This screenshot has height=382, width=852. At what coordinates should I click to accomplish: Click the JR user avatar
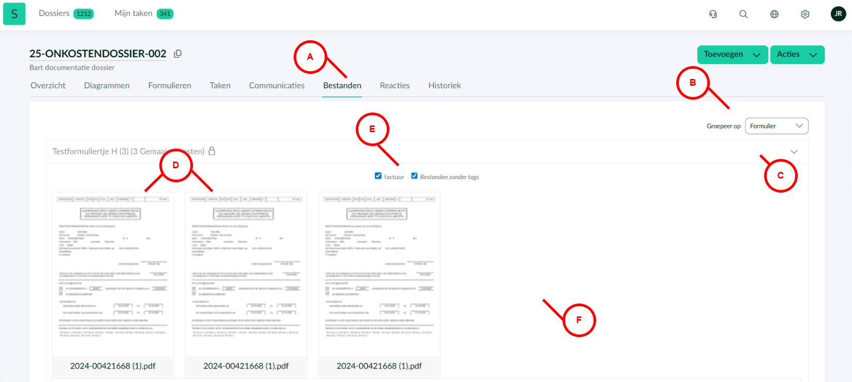[838, 14]
